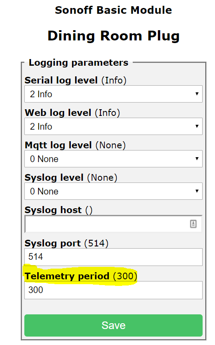Open the Web log level dropdown

[x=113, y=126]
